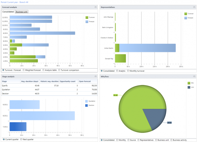Screen dimensions: 197x142
Task: Select Business activity radio option
Action: [x=171, y=140]
